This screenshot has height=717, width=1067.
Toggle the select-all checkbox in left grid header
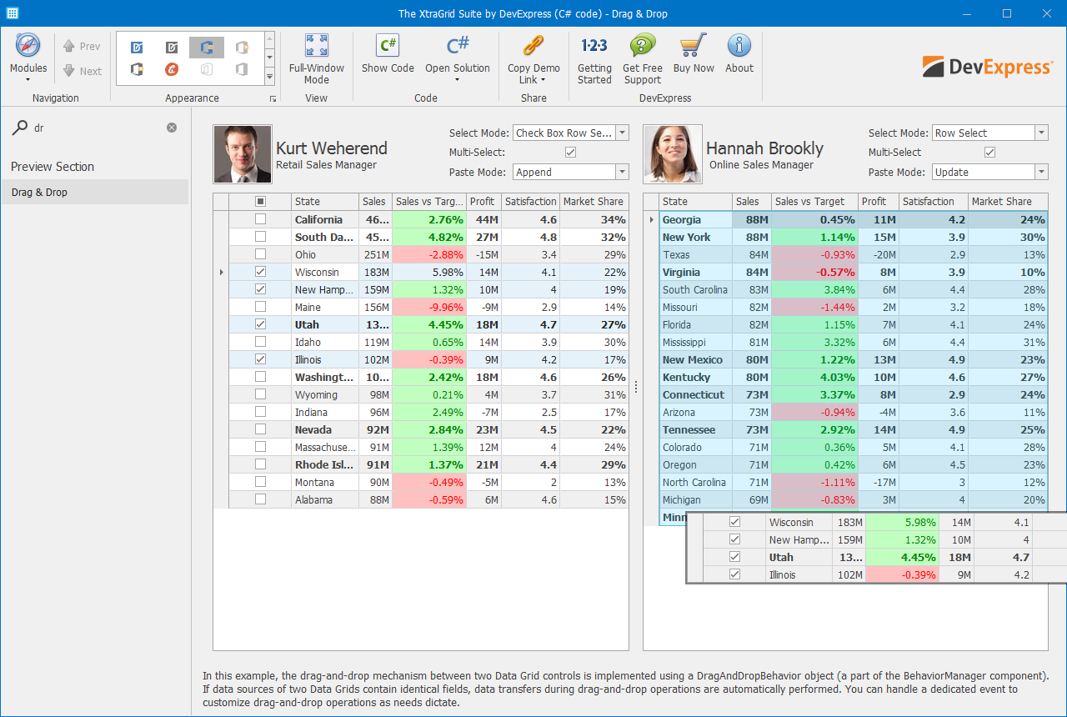[261, 202]
